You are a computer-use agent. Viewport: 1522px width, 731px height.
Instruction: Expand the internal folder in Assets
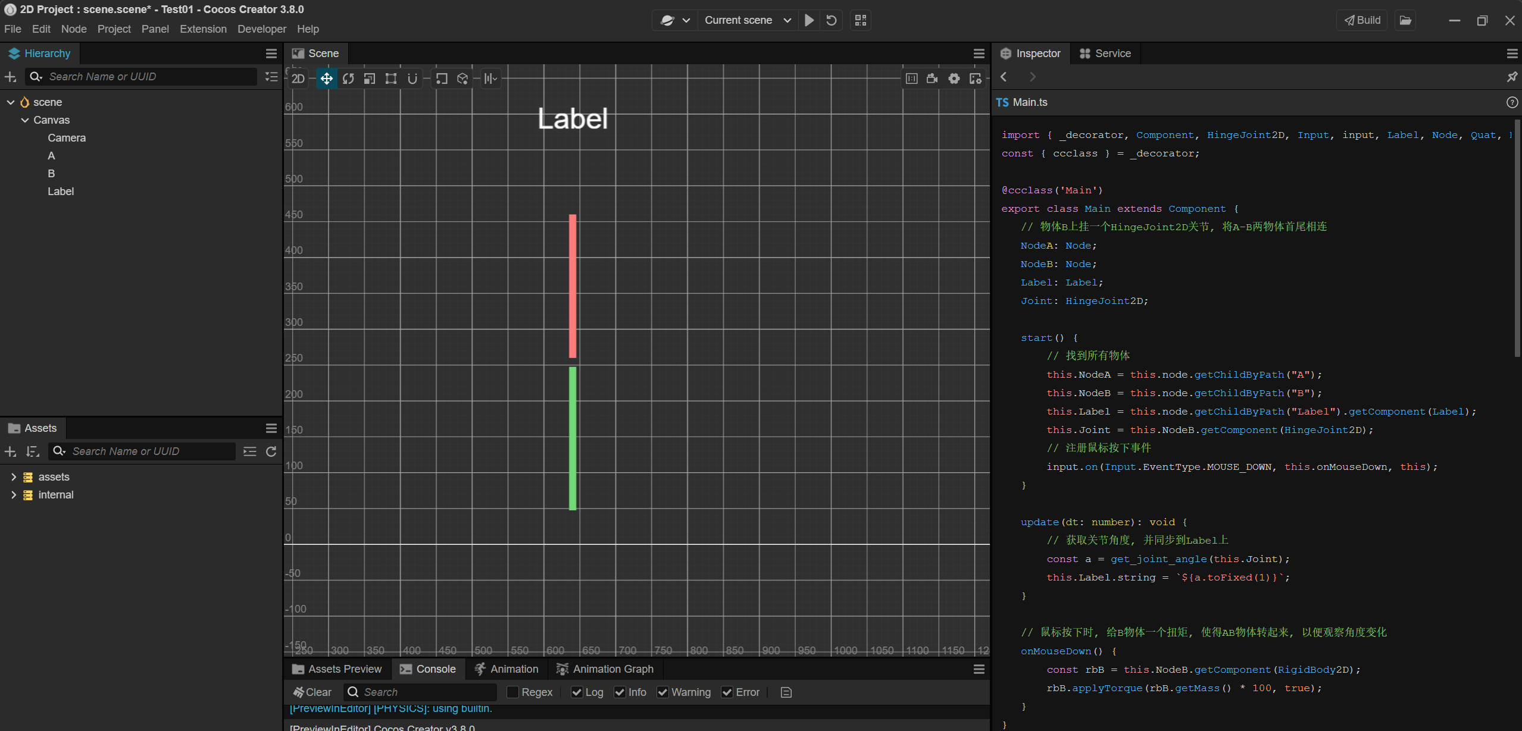point(14,495)
